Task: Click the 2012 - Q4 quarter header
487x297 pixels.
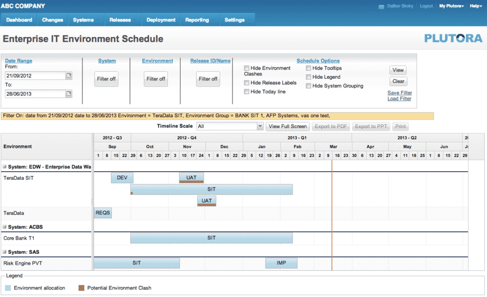Action: pyautogui.click(x=186, y=138)
